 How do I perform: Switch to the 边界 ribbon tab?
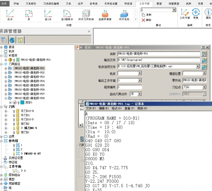click(x=80, y=4)
